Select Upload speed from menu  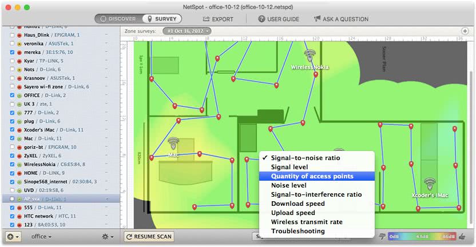pos(317,213)
